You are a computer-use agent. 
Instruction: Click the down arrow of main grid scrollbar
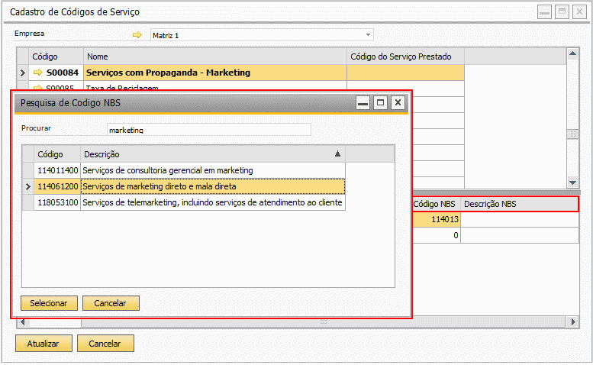click(572, 182)
